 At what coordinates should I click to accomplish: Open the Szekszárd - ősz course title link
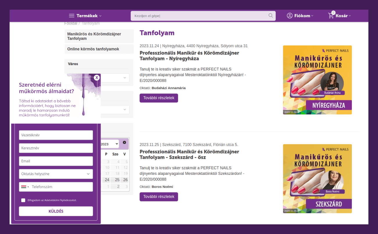click(x=189, y=154)
